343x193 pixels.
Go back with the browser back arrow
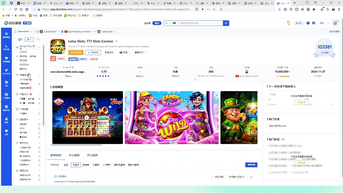tap(4, 9)
